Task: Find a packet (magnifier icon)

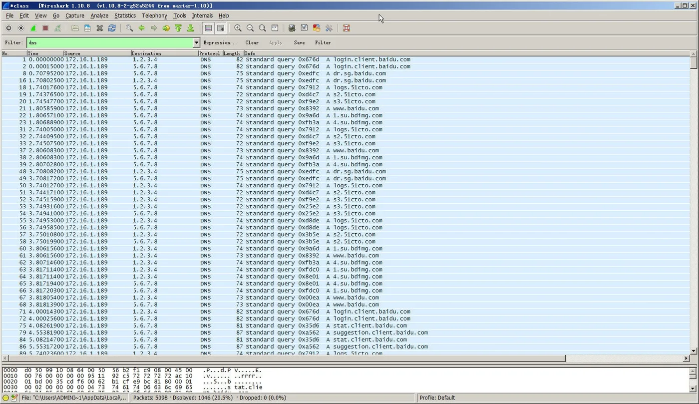Action: (x=129, y=28)
